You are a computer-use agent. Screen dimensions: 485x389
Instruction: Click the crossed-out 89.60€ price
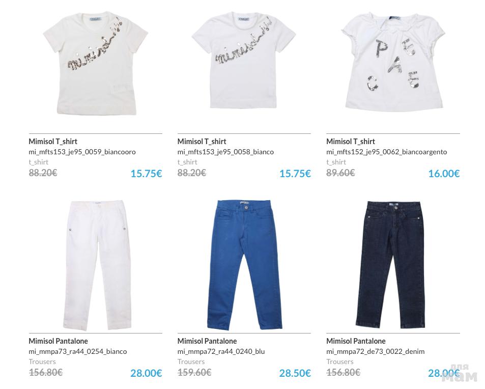click(x=340, y=173)
